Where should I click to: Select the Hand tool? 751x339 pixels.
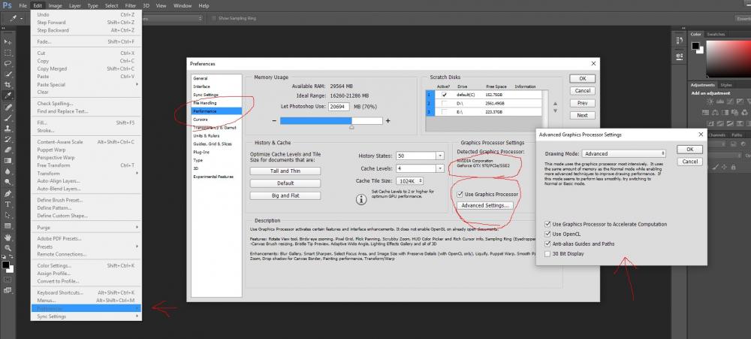(8, 238)
